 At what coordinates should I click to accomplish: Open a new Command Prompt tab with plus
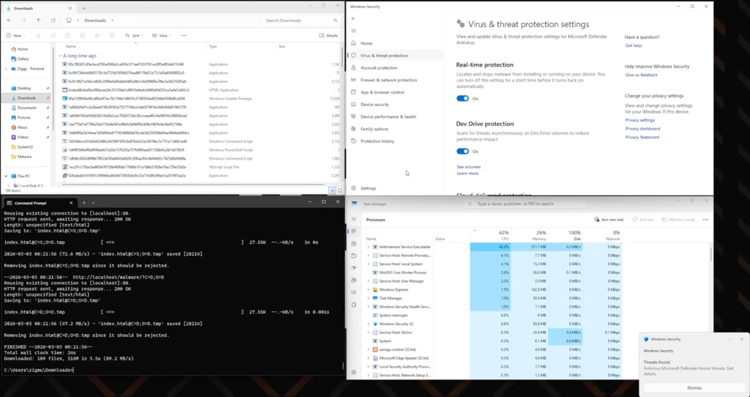point(84,202)
